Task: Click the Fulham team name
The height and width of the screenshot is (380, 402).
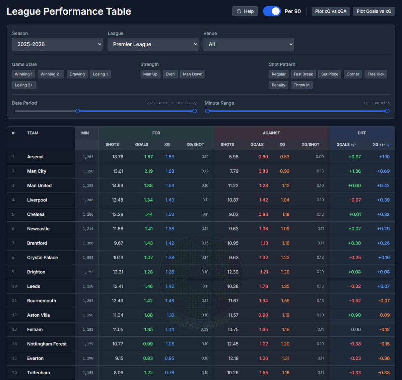Action: click(35, 330)
